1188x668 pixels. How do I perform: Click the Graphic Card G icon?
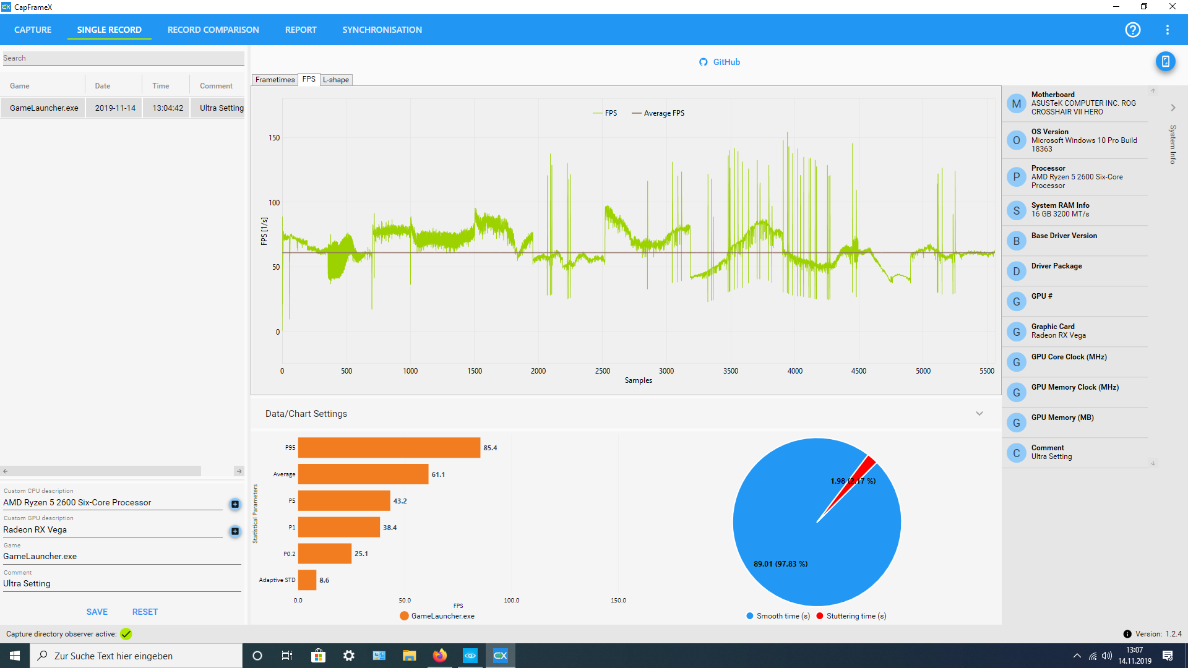[1016, 332]
